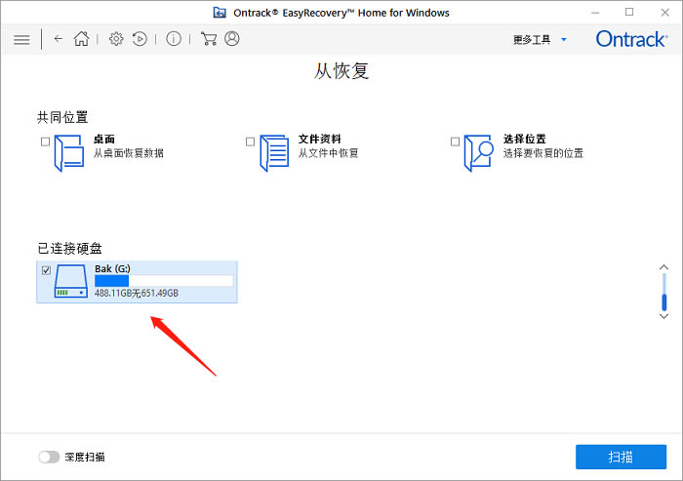
Task: Click 从桌面恢复数据 description
Action: [x=129, y=153]
